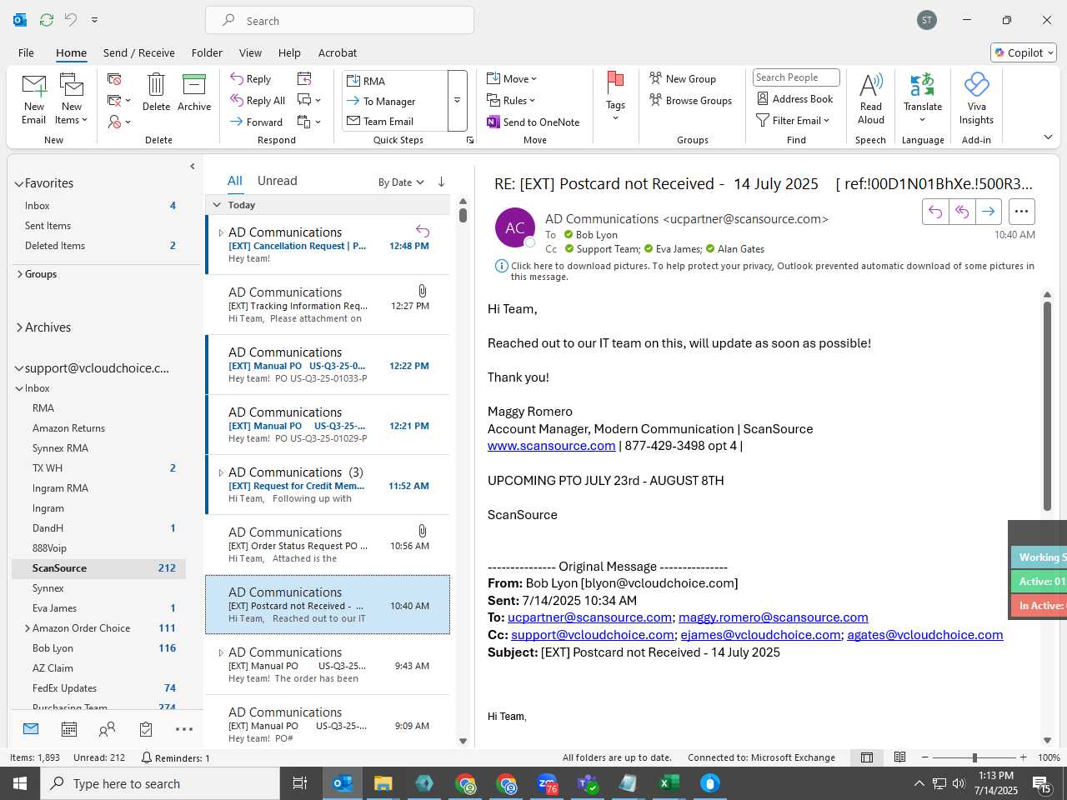Open the Excel taskbar icon
1067x800 pixels.
pos(669,783)
